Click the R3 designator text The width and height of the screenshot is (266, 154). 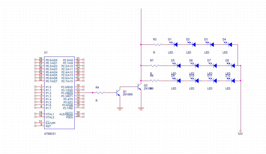(155, 39)
